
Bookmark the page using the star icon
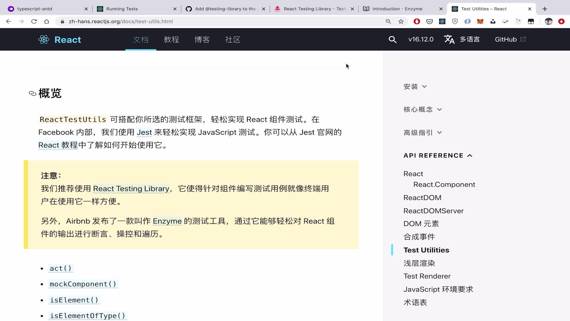401,21
